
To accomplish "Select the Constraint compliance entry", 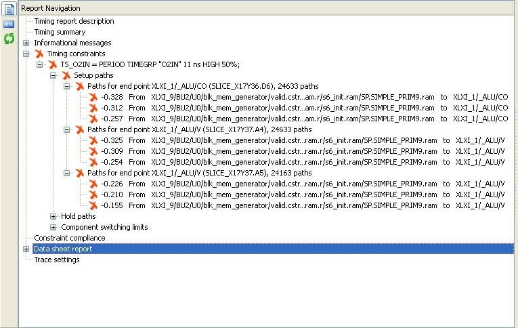I will pos(69,238).
